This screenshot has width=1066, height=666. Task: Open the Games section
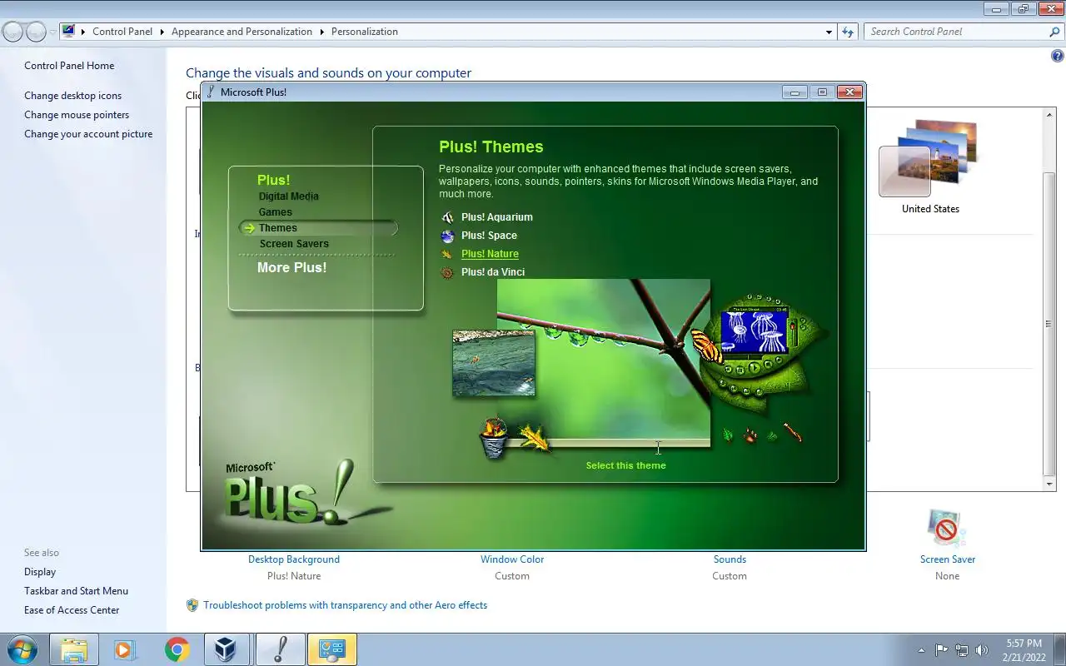coord(276,212)
